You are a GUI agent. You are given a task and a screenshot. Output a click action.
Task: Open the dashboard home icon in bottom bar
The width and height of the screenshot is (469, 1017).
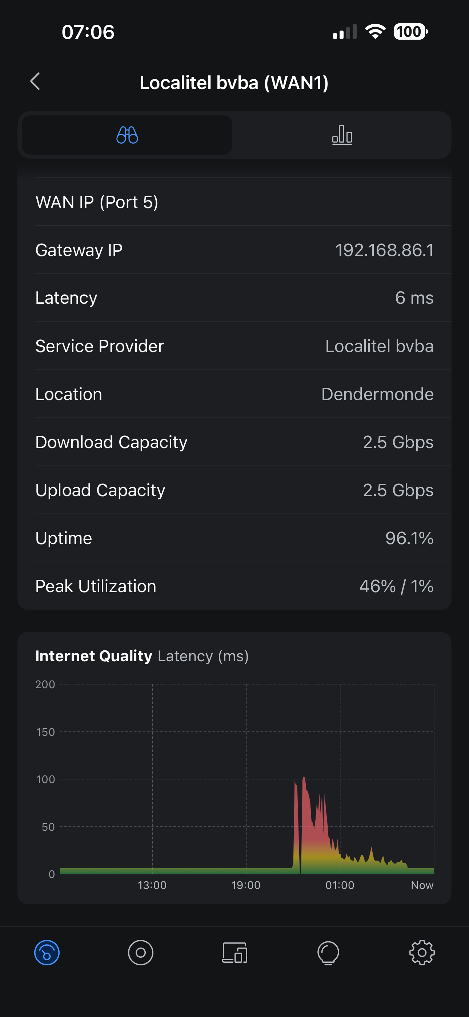point(47,953)
